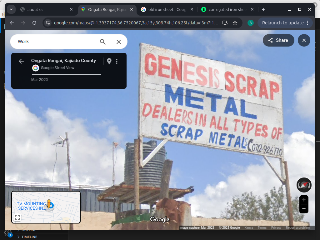320x240 pixels.
Task: Go back from Street View panel
Action: (21, 61)
